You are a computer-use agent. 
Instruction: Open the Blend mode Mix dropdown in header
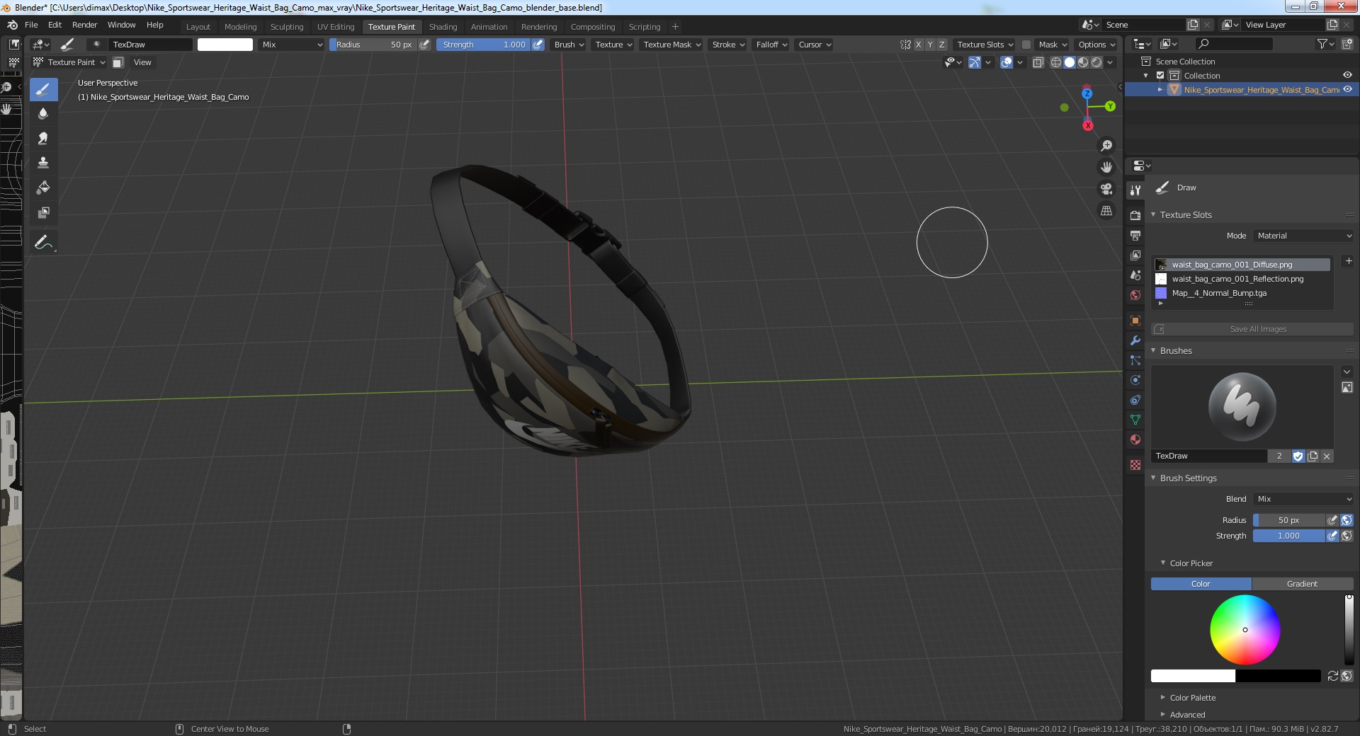(291, 45)
